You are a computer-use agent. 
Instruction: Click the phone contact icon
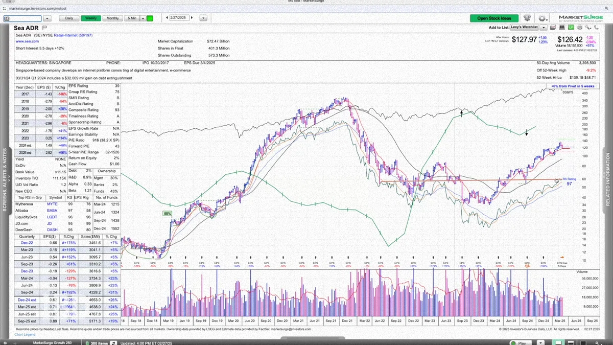[597, 27]
